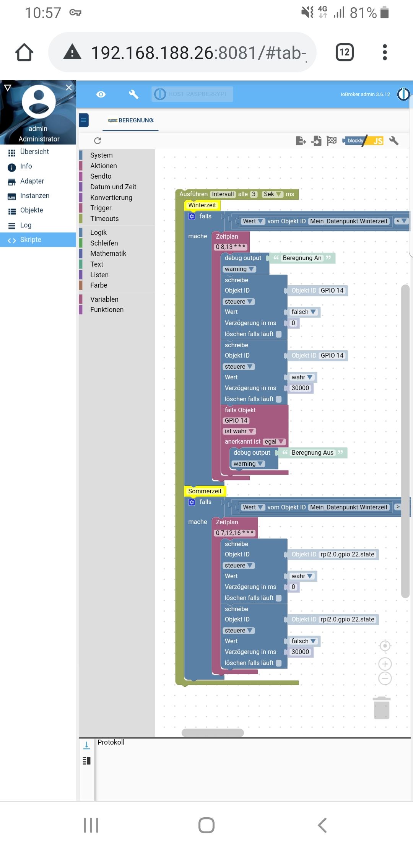Zoom in the Blockly workspace

click(x=385, y=664)
